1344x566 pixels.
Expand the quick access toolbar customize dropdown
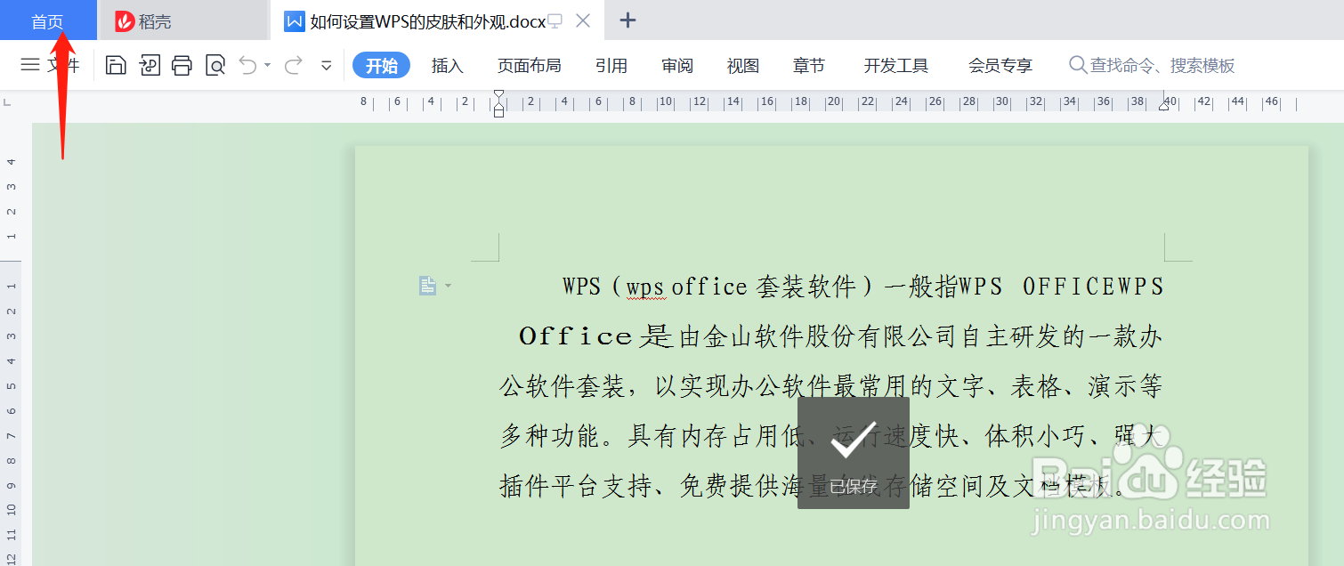tap(327, 66)
